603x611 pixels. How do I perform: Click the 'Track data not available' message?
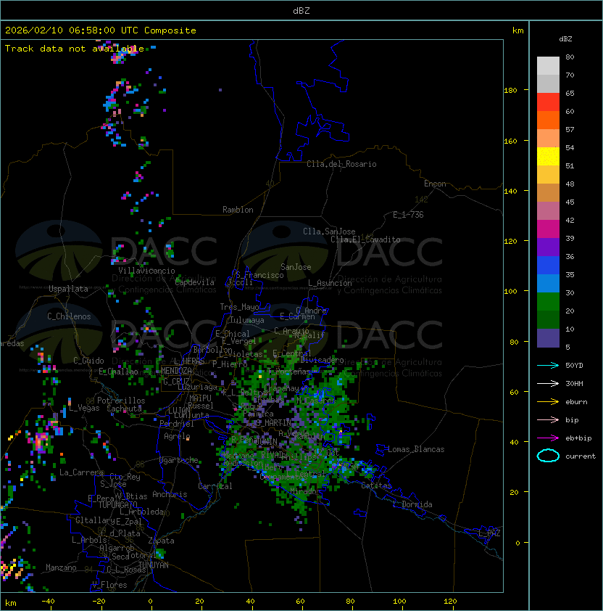click(x=75, y=49)
